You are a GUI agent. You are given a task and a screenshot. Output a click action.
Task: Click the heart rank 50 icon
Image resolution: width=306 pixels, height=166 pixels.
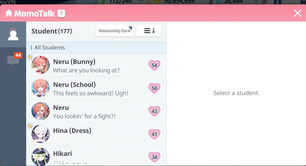click(x=154, y=88)
